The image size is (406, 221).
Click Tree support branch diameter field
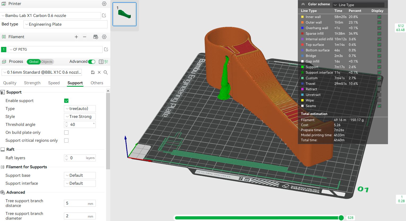point(80,216)
